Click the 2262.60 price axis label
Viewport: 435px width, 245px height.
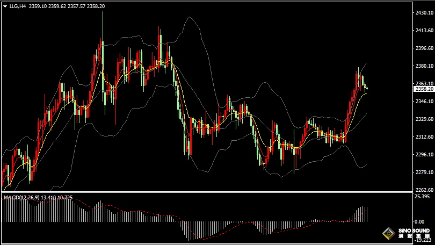(x=423, y=190)
